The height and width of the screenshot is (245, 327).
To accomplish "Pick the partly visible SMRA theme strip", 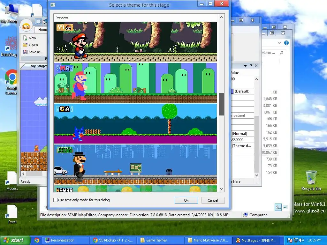I will (x=135, y=189).
